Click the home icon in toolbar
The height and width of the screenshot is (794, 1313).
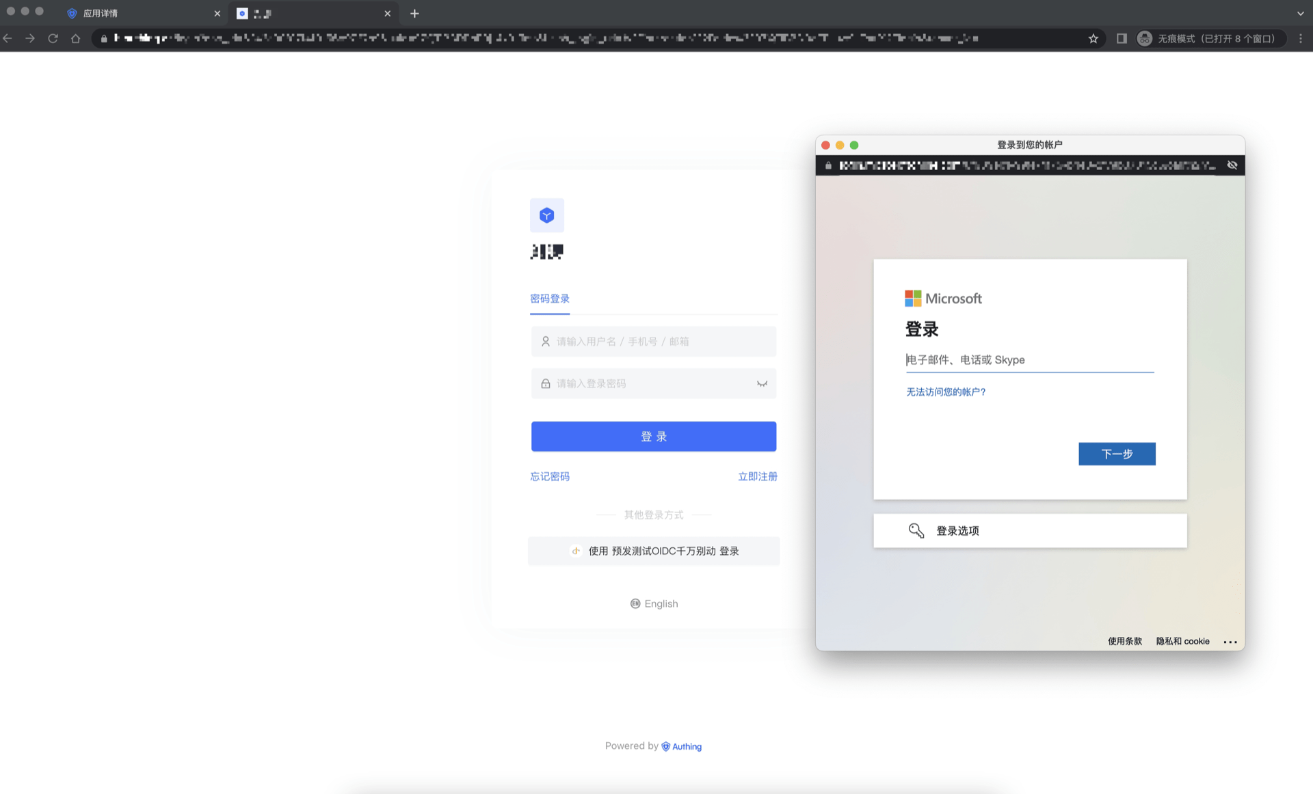75,39
